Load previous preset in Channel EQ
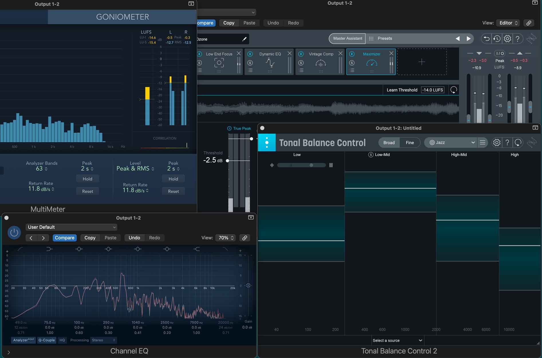542x358 pixels. pos(31,238)
